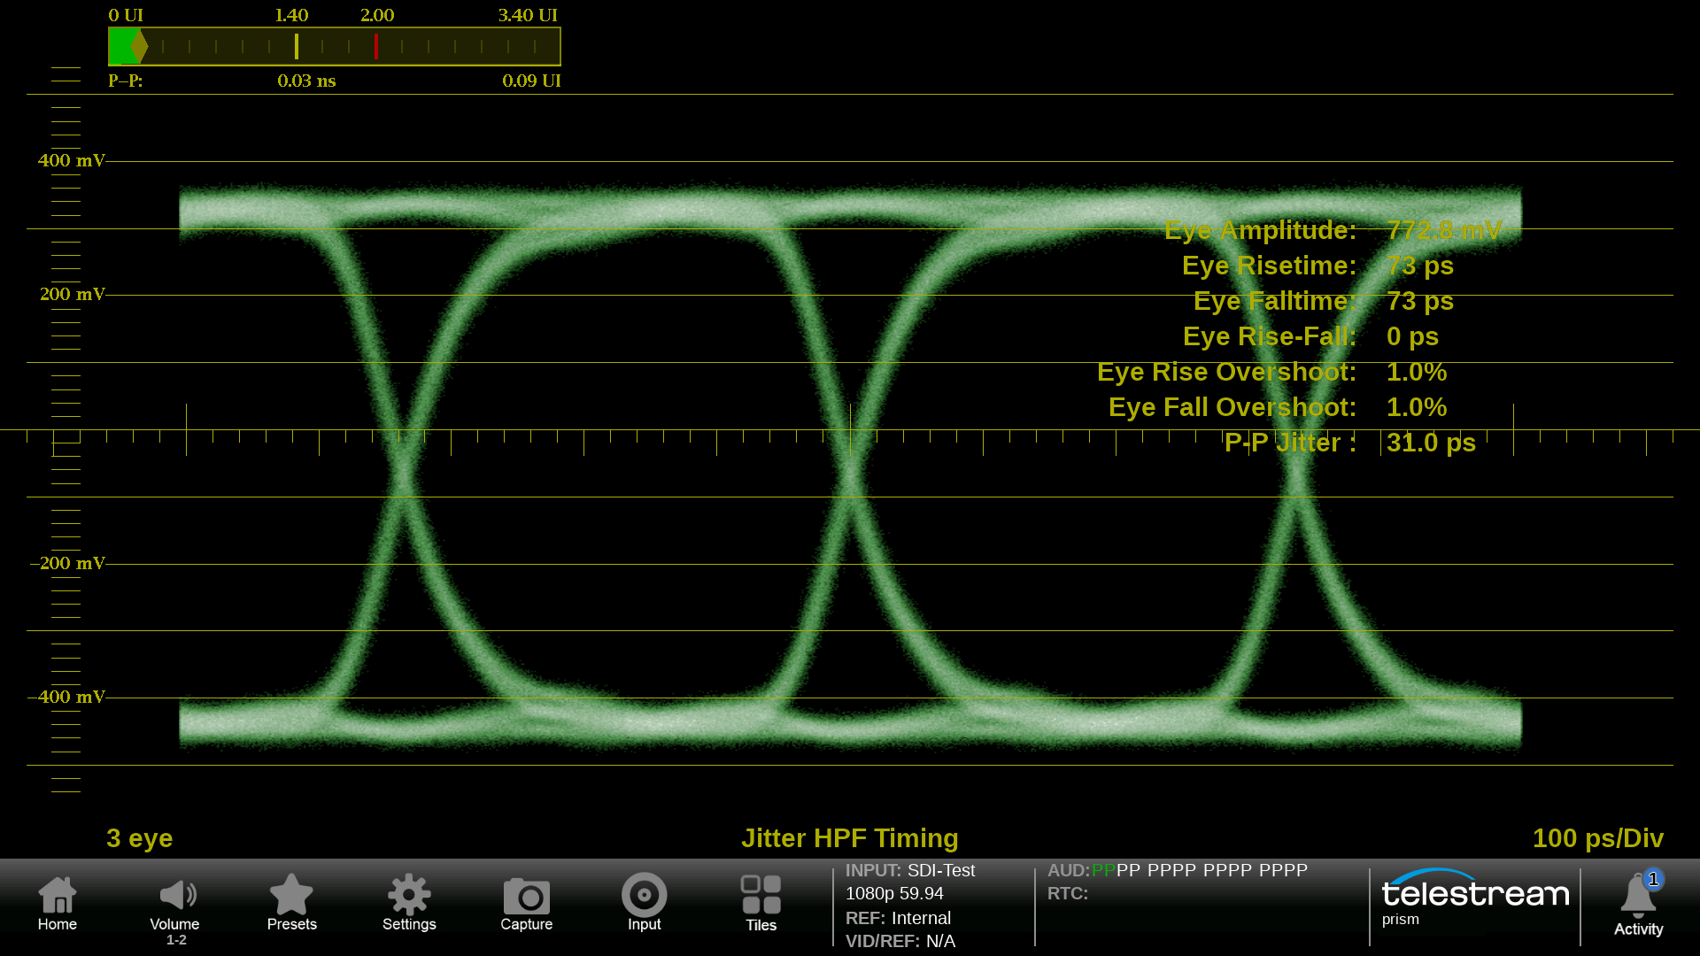
Task: Click the P-P Jitter readout value
Action: tap(1430, 443)
